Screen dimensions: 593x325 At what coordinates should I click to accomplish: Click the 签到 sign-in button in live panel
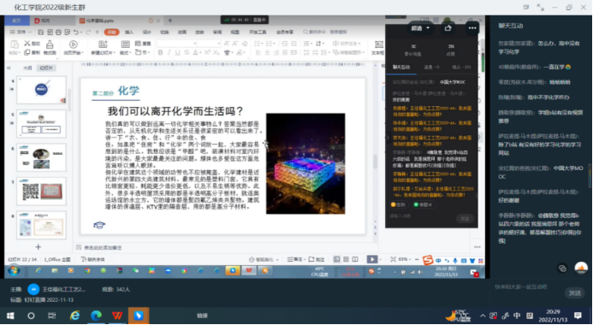[x=398, y=204]
